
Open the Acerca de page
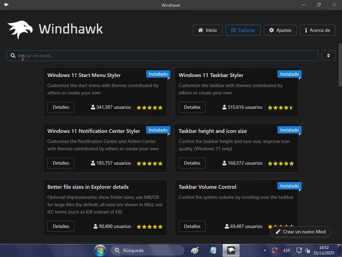(318, 30)
